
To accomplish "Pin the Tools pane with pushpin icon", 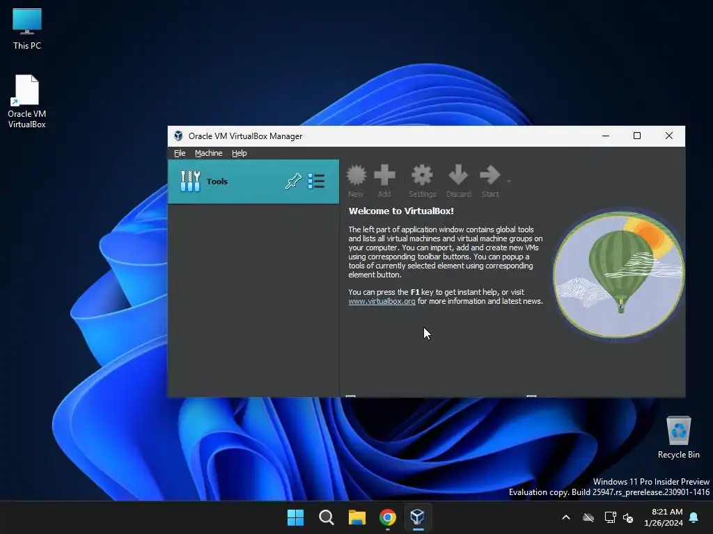I will click(293, 181).
